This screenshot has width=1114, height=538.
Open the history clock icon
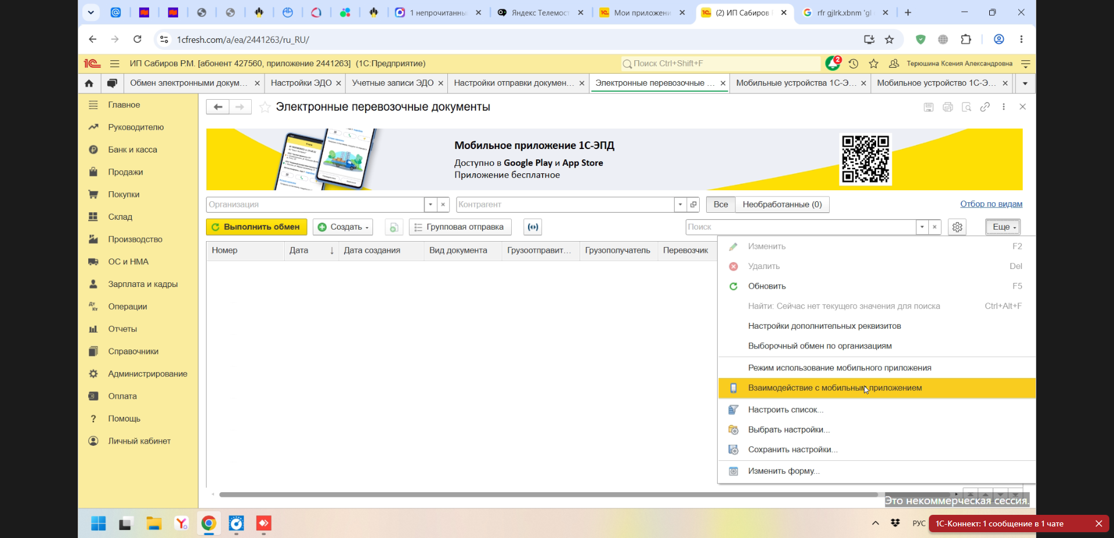853,64
